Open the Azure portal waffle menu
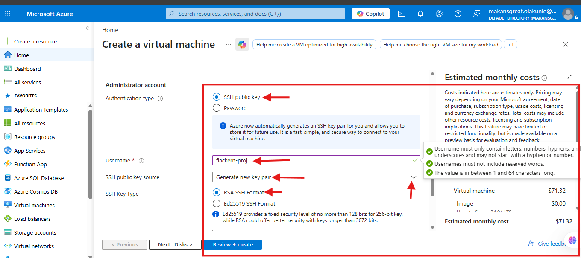This screenshot has height=258, width=581. (8, 14)
